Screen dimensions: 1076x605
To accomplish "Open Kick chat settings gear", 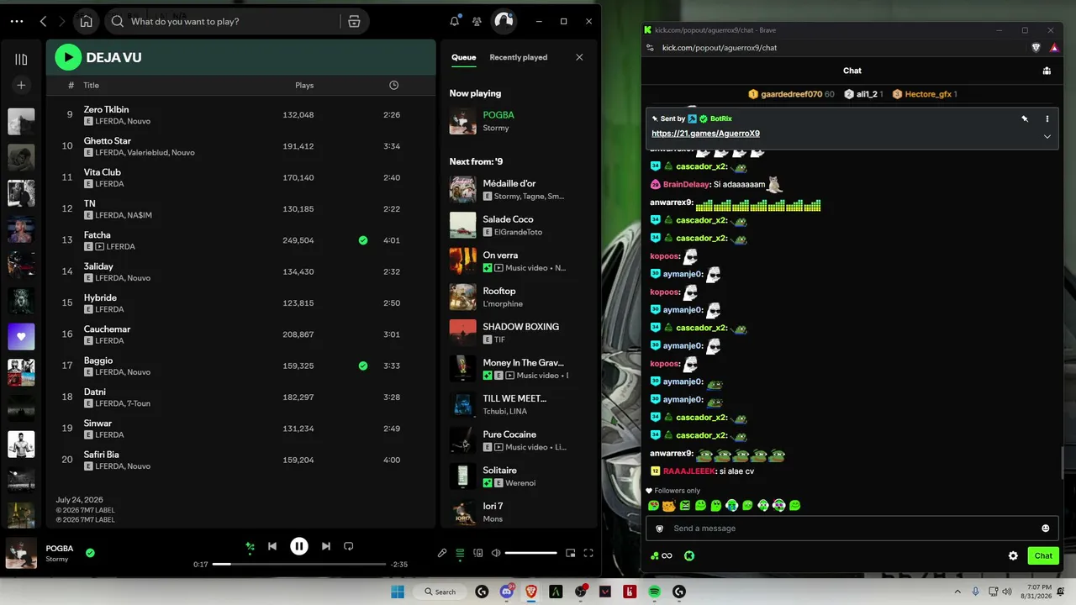I will pyautogui.click(x=1013, y=555).
